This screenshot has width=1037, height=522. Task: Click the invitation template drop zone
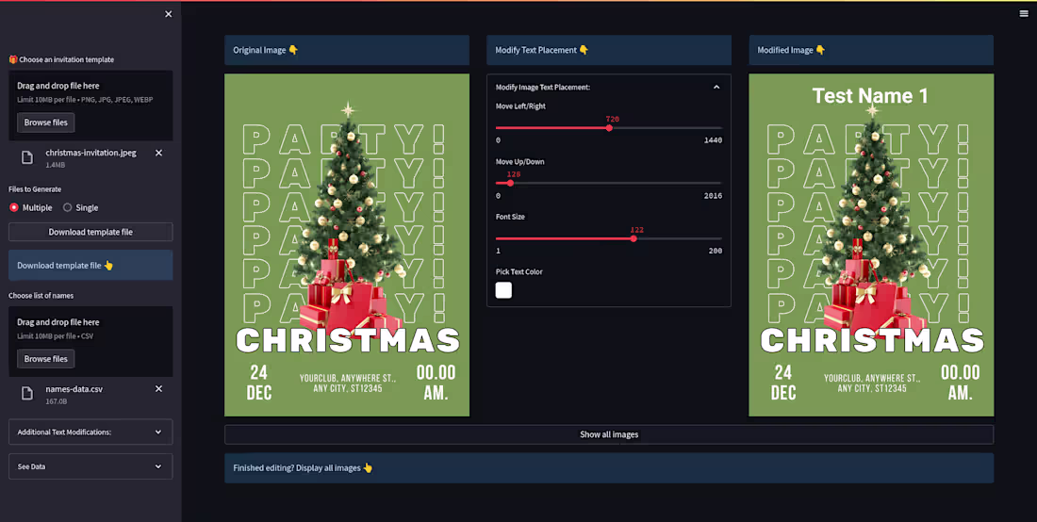point(91,106)
